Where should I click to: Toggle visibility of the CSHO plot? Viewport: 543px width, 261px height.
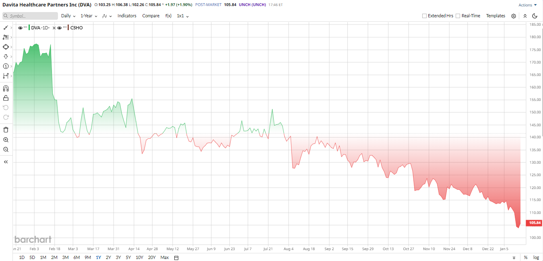click(x=59, y=28)
